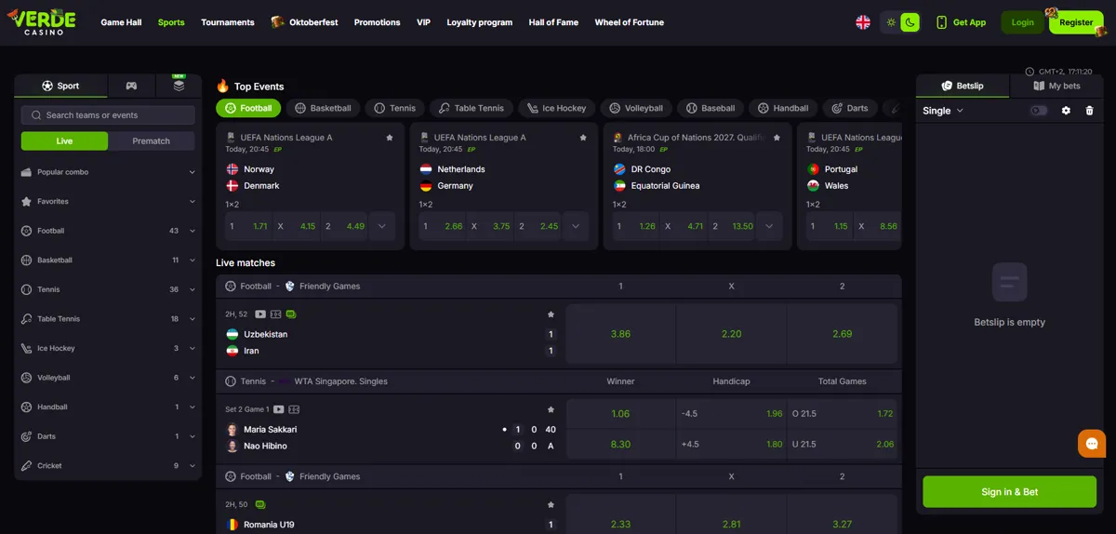The height and width of the screenshot is (534, 1116).
Task: Favorite the Sakkari vs Hibino match star
Action: pos(551,409)
